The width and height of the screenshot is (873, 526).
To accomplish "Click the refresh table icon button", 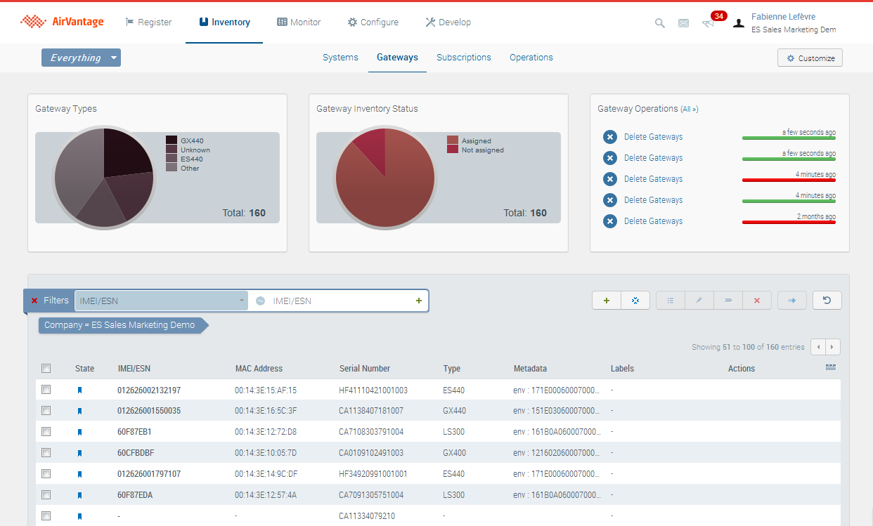I will [827, 301].
